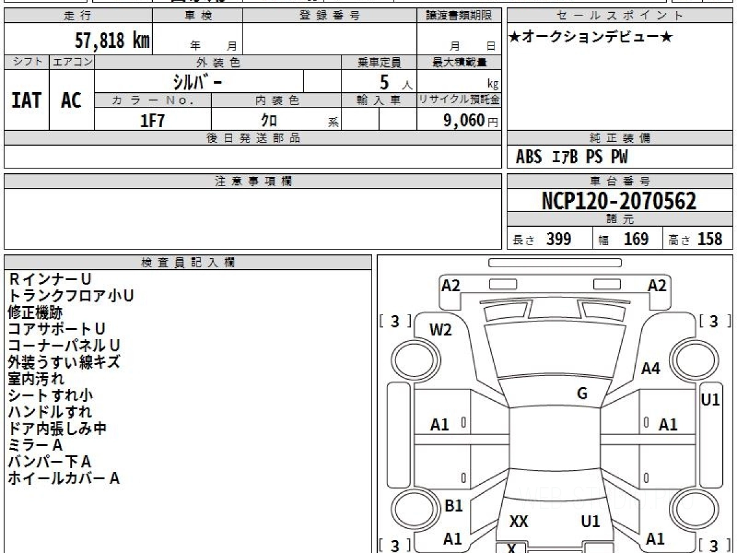Select the A2 mark at the front-left bumper corner
The image size is (737, 553).
point(451,286)
